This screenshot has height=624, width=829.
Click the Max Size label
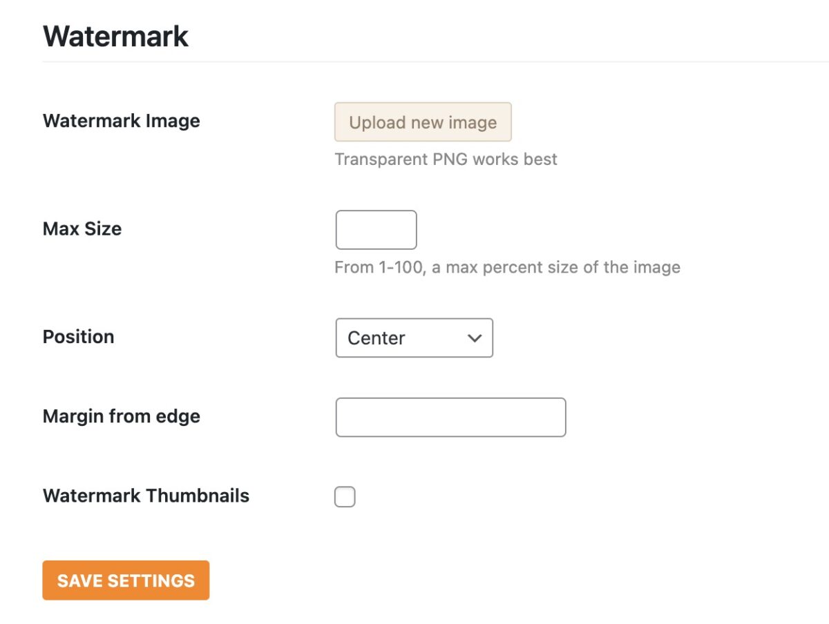[82, 228]
